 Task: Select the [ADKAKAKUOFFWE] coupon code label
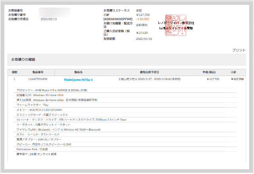118,19
